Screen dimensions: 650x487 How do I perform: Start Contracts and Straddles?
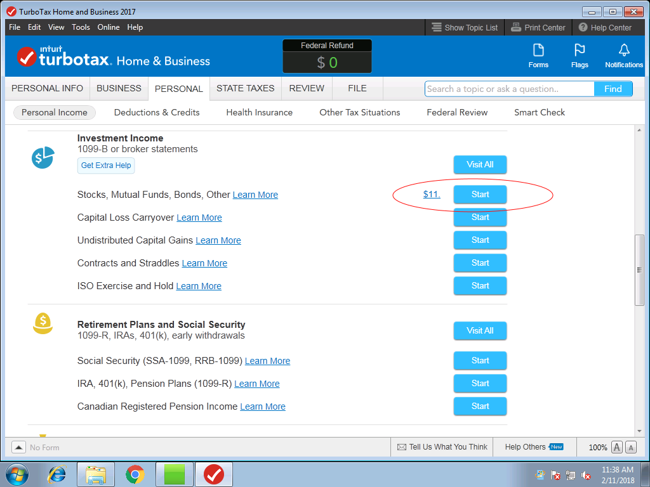(x=480, y=263)
